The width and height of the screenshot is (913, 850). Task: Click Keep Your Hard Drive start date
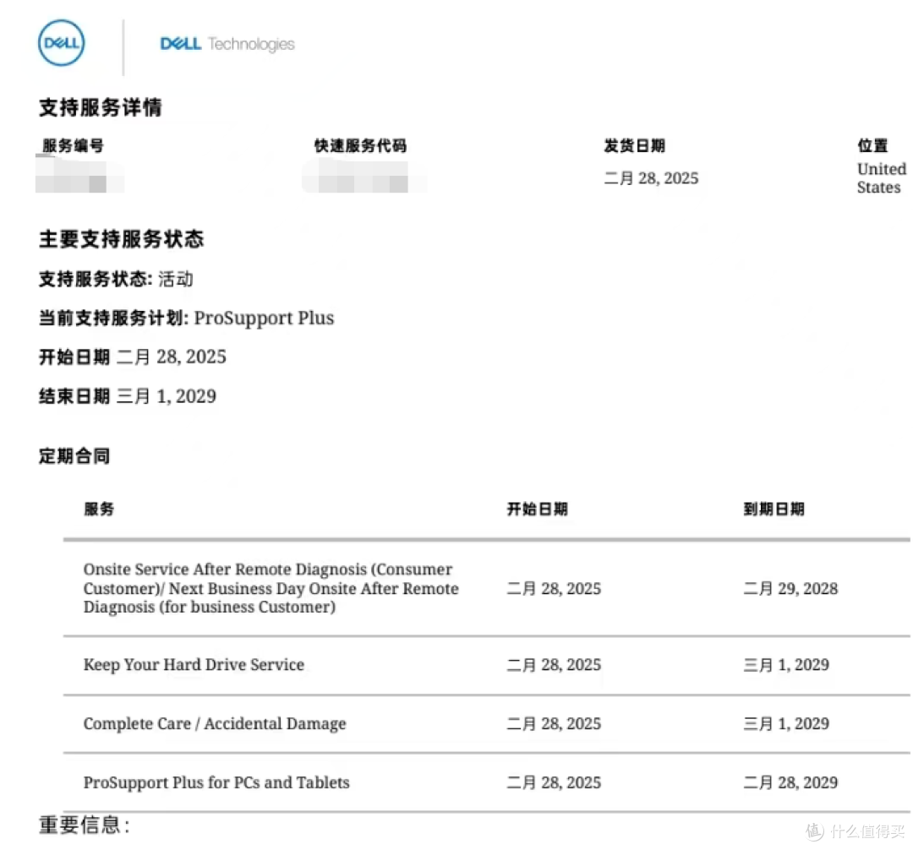(554, 665)
